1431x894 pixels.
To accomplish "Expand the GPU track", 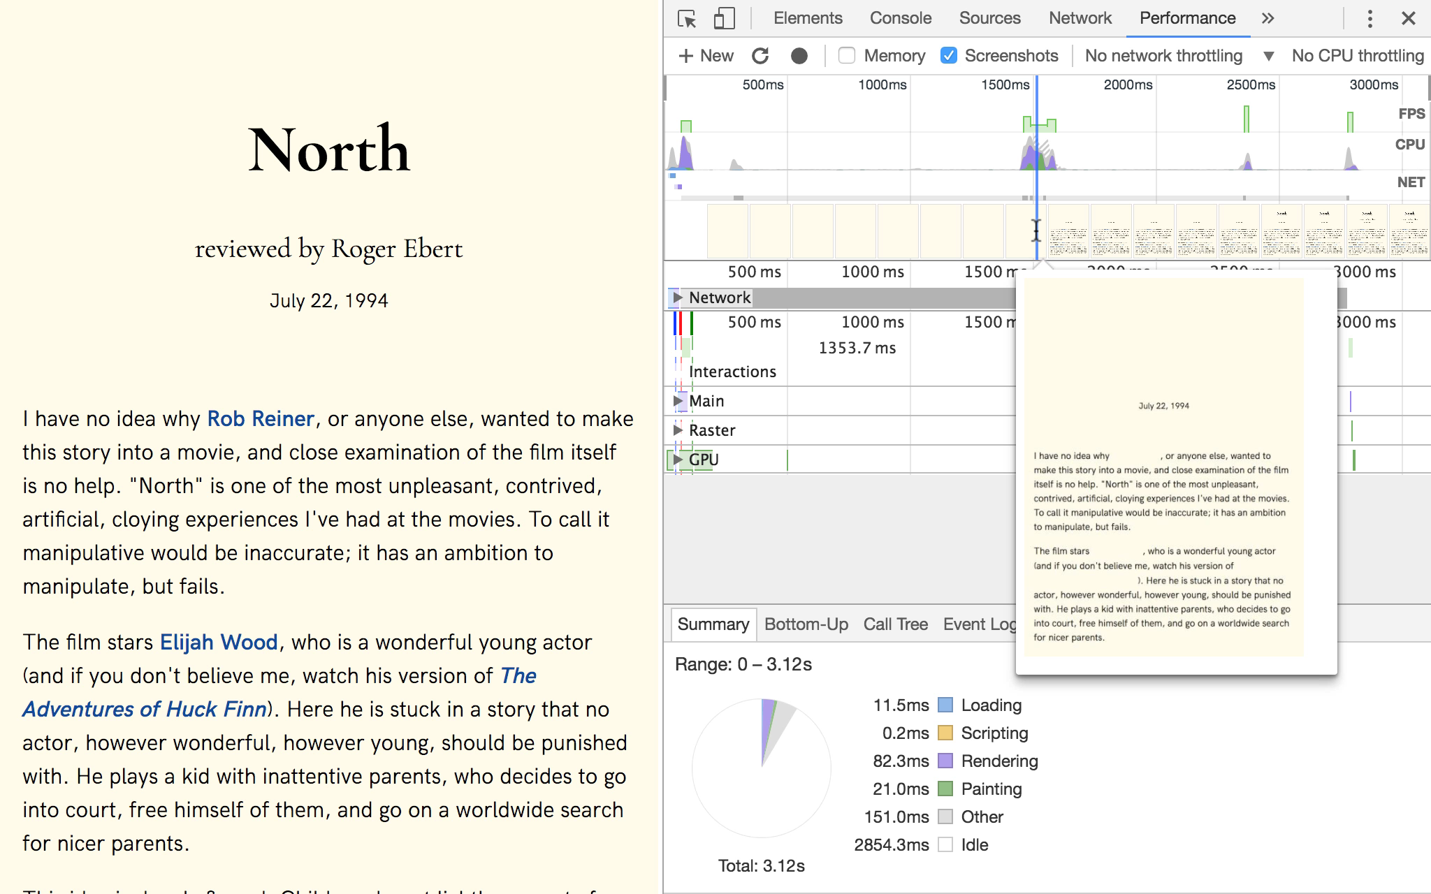I will click(677, 460).
